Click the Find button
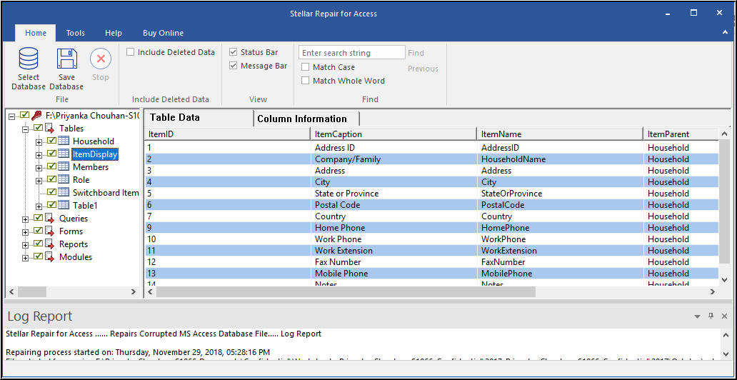The height and width of the screenshot is (380, 737). [416, 53]
